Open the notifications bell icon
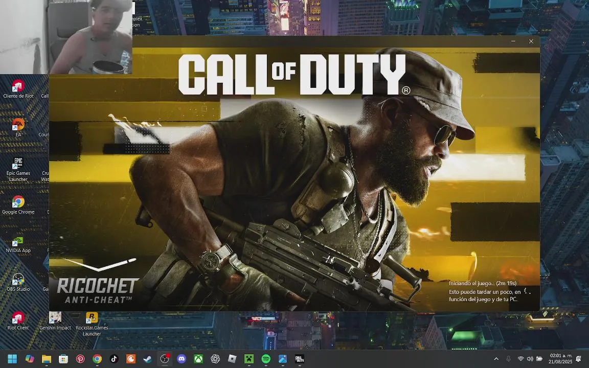The height and width of the screenshot is (368, 589). click(579, 359)
